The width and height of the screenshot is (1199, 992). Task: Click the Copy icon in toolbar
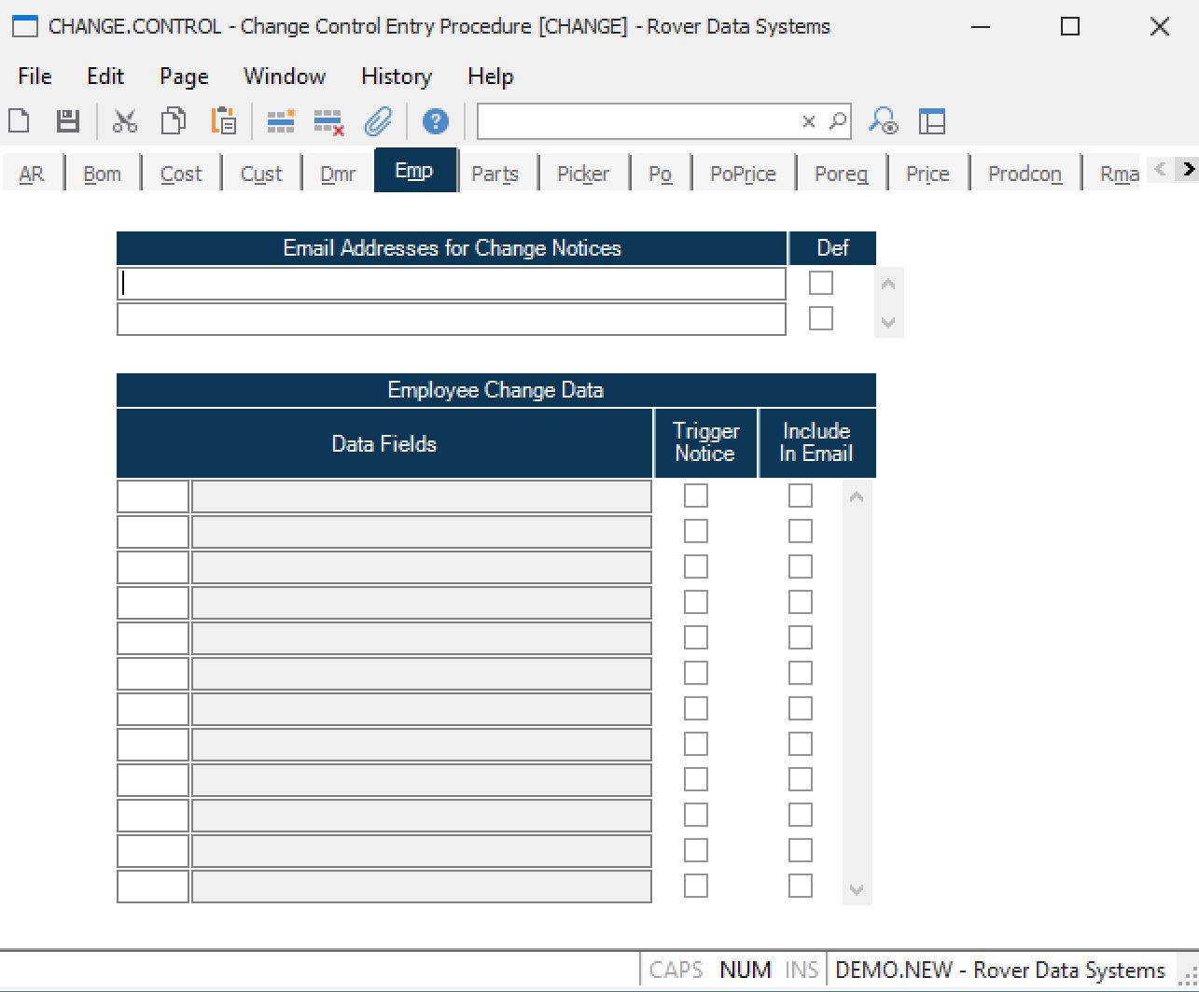(174, 121)
